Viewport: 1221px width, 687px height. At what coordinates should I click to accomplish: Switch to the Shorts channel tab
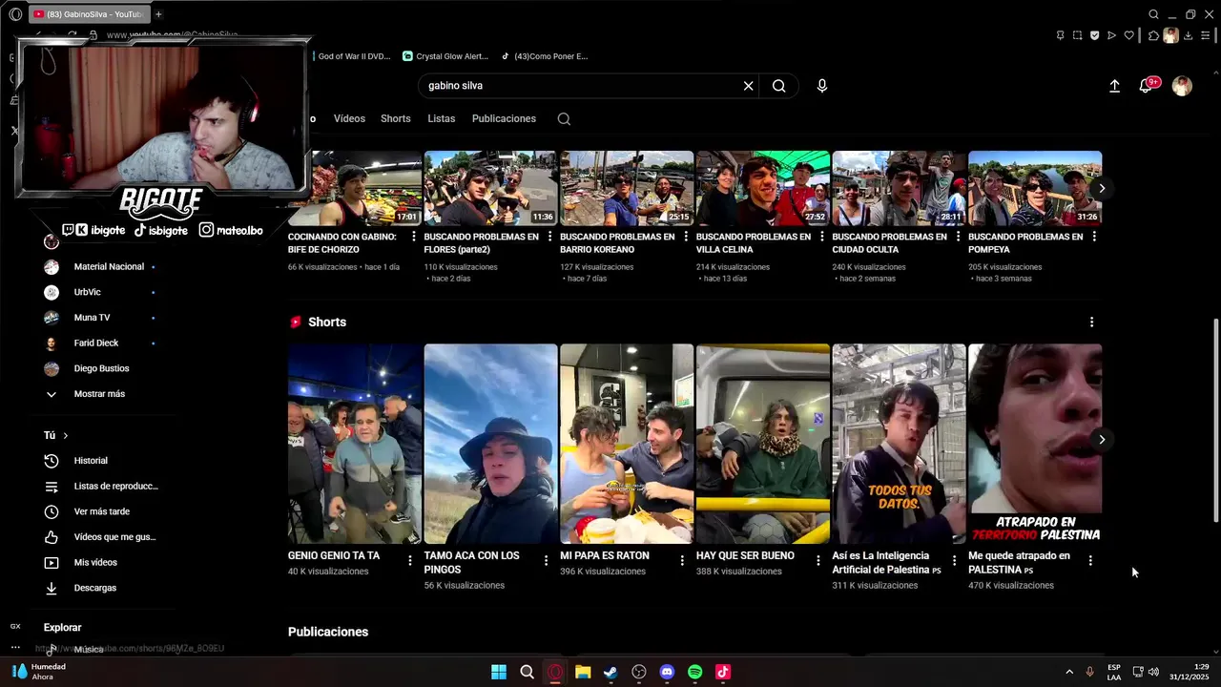tap(395, 119)
